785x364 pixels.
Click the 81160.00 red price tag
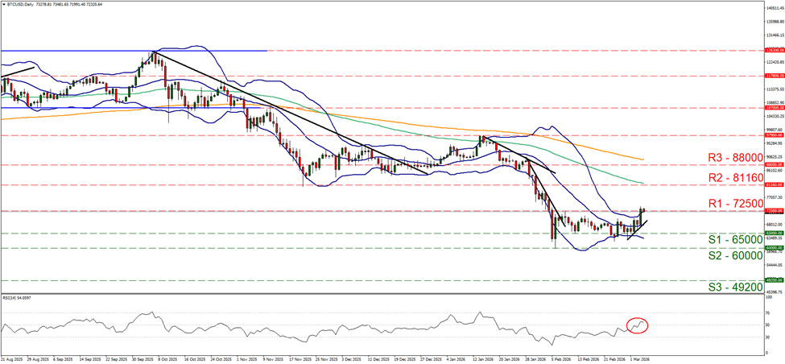pos(774,184)
